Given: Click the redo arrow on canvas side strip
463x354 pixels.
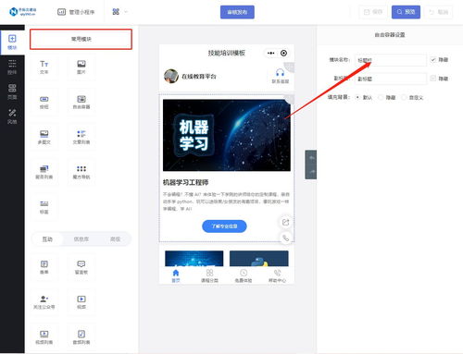Looking at the screenshot, I should point(312,171).
